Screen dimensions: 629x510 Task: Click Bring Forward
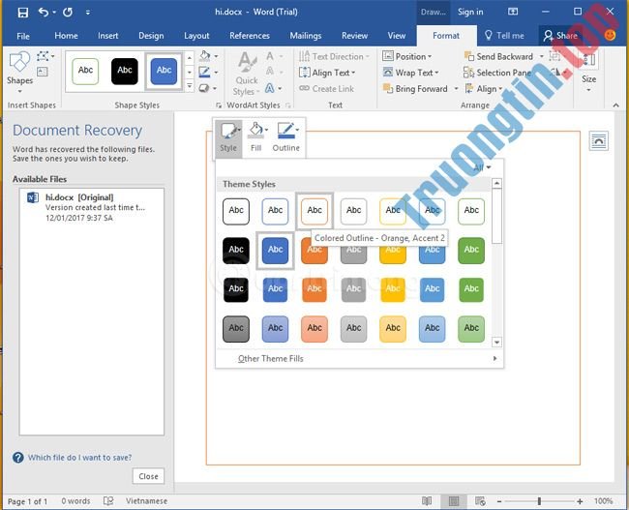[x=415, y=89]
